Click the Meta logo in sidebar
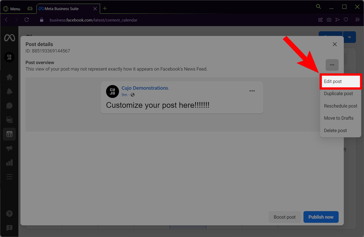364x237 pixels. click(9, 38)
